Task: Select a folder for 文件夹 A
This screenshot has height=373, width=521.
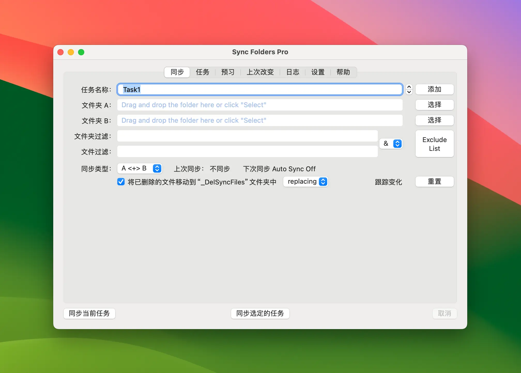Action: 434,105
